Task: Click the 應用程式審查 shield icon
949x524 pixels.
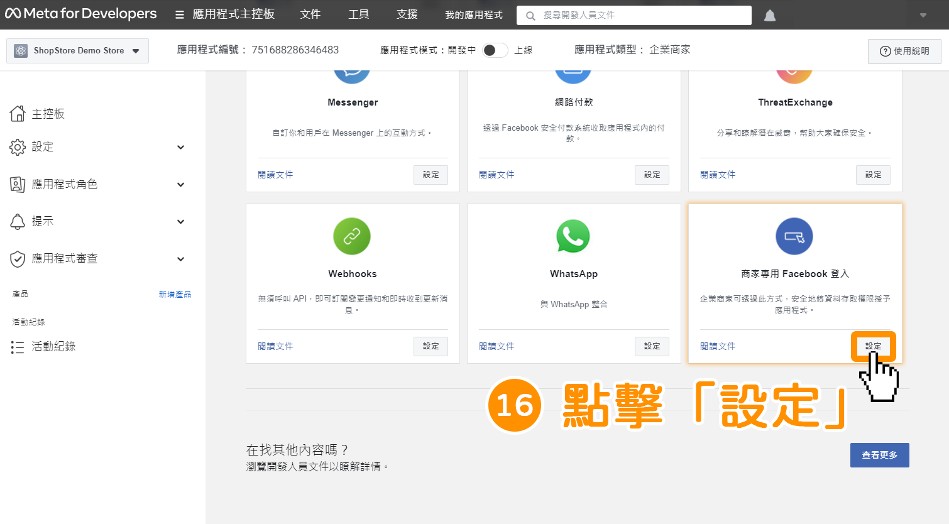Action: click(x=18, y=259)
